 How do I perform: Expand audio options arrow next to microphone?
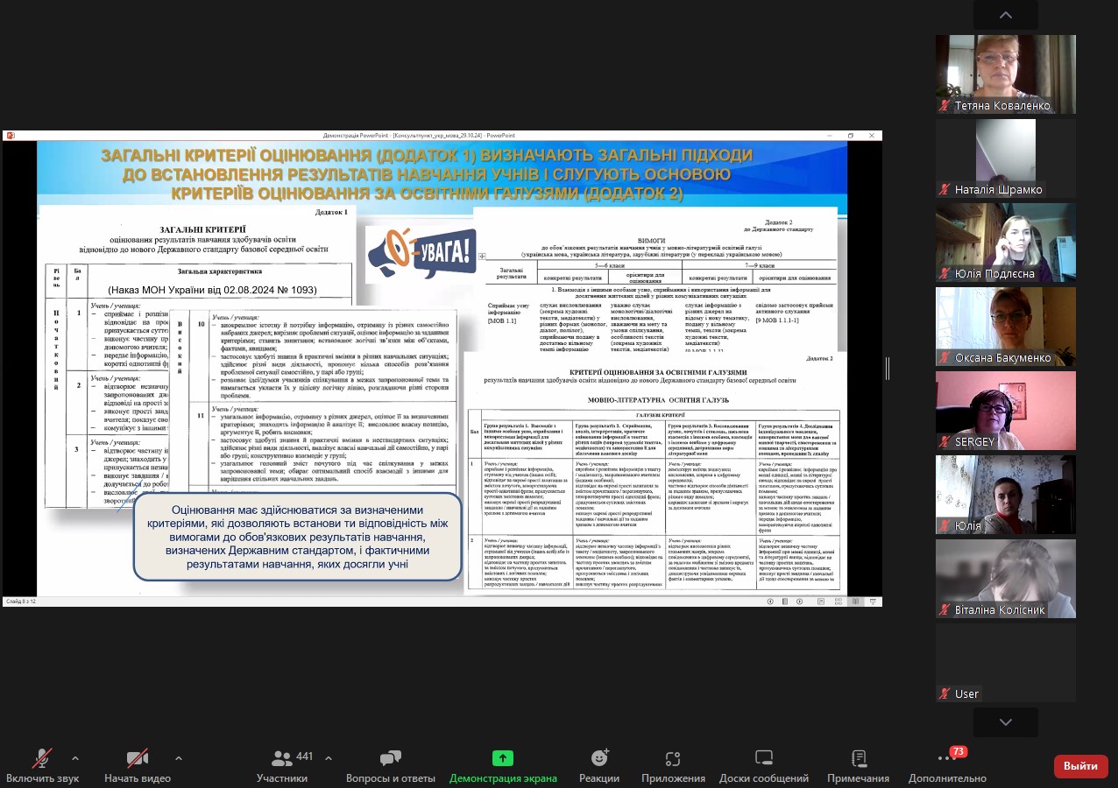[74, 758]
